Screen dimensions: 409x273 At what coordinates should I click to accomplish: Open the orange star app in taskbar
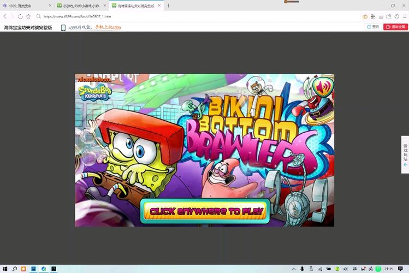pyautogui.click(x=23, y=269)
